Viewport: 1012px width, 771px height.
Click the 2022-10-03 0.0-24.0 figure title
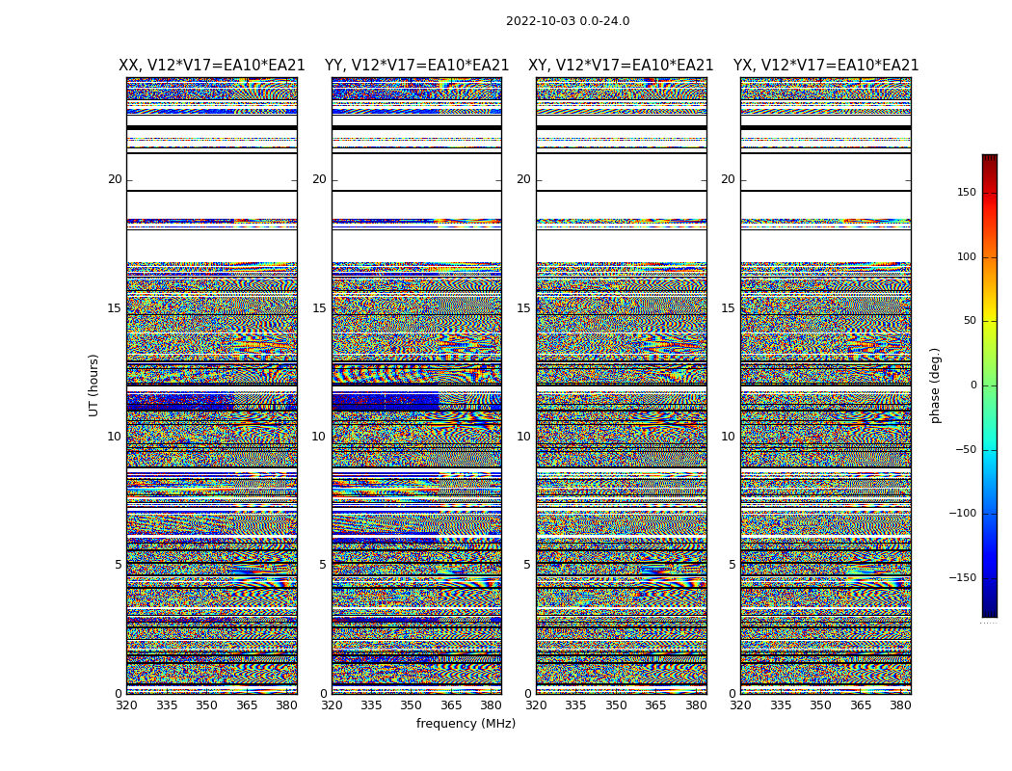568,21
